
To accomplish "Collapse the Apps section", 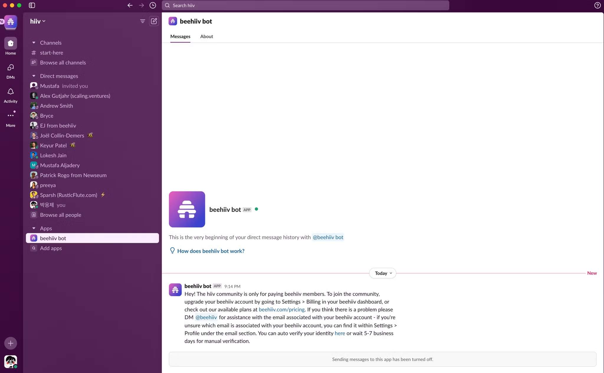I will pyautogui.click(x=34, y=228).
